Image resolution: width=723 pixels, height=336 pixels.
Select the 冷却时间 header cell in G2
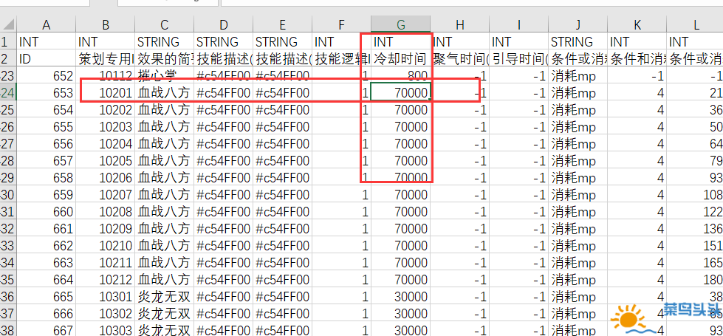click(x=401, y=58)
